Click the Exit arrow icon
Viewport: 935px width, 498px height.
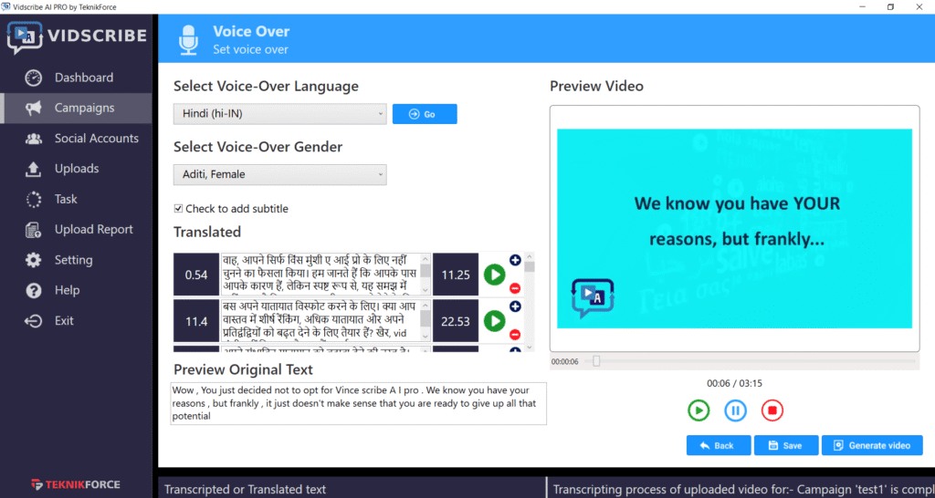(34, 321)
